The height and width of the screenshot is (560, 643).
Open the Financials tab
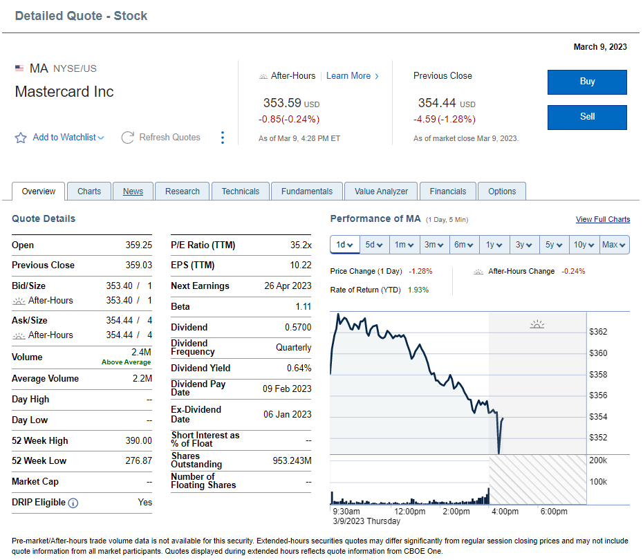[x=448, y=192]
